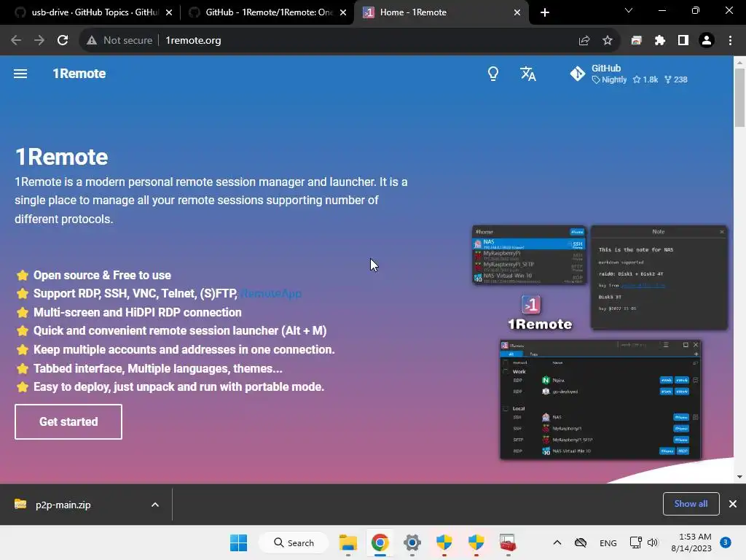Click the 'Open source & Free to use' text
Image resolution: width=746 pixels, height=560 pixels.
pos(102,275)
